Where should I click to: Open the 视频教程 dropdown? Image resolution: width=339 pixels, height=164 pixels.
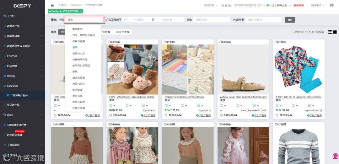211,5
